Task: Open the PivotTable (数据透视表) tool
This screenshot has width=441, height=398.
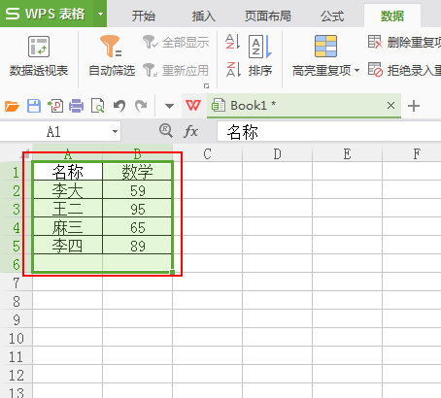Action: tap(39, 55)
